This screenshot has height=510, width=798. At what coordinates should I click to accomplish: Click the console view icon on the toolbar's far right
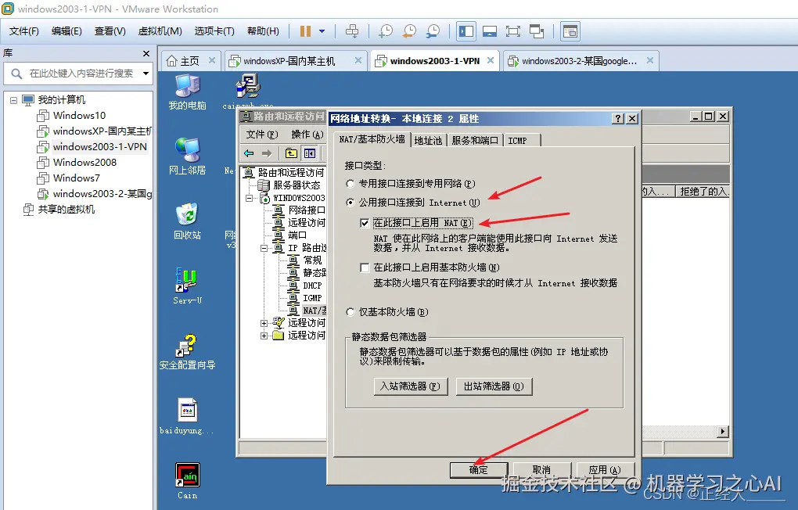coord(570,31)
